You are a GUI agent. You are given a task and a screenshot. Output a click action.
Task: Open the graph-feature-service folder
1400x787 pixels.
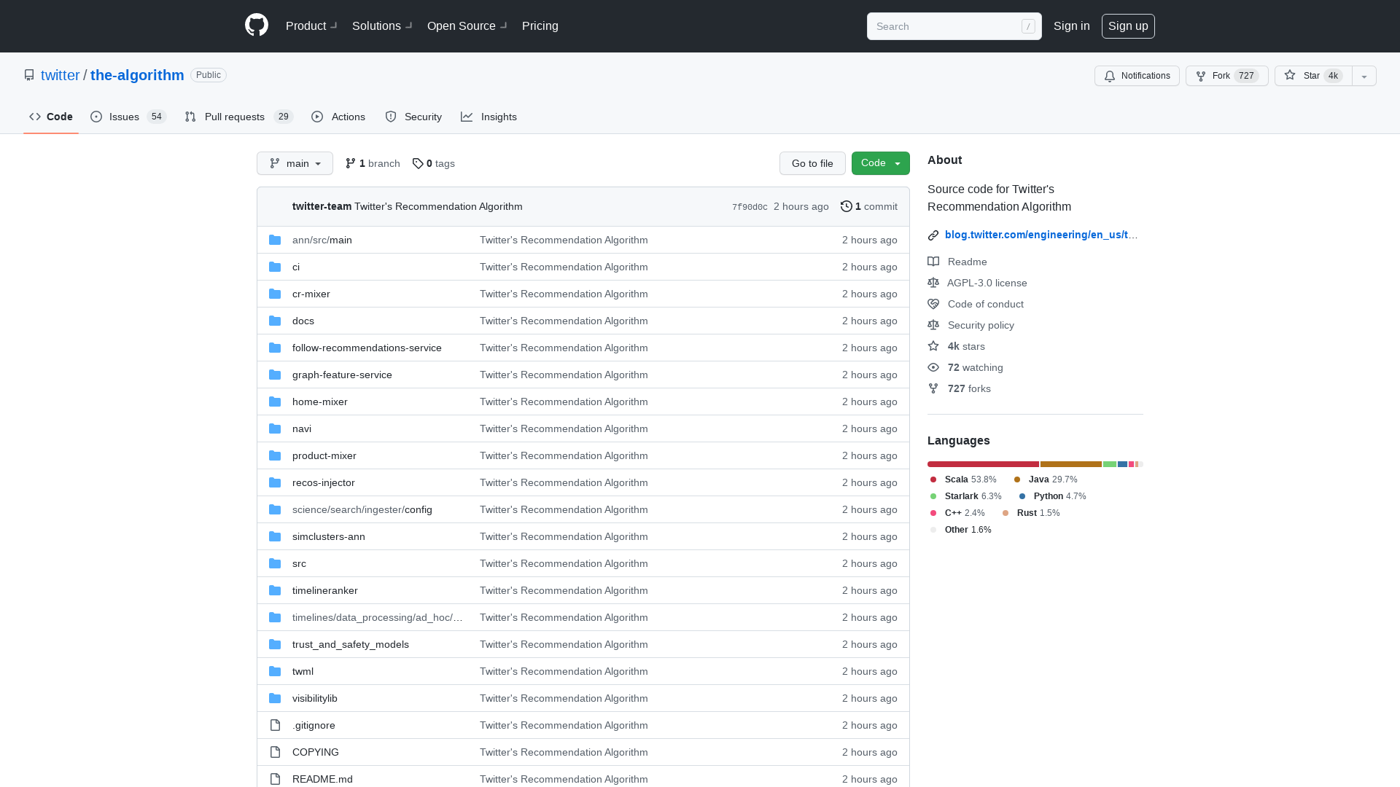pyautogui.click(x=342, y=375)
